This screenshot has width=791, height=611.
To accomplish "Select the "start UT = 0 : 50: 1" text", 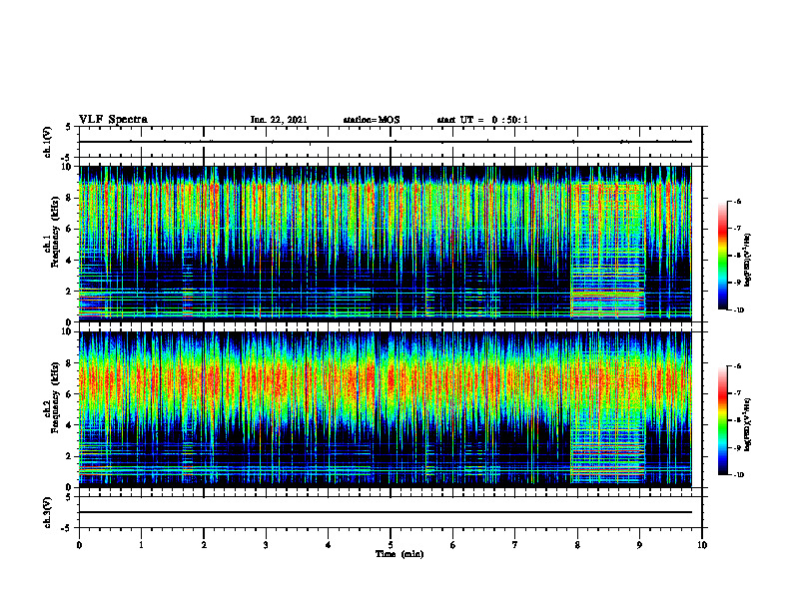I will pyautogui.click(x=482, y=120).
